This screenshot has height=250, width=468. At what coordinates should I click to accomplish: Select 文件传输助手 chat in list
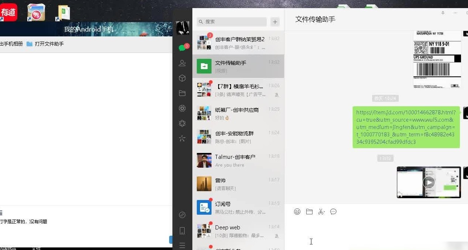pyautogui.click(x=238, y=66)
